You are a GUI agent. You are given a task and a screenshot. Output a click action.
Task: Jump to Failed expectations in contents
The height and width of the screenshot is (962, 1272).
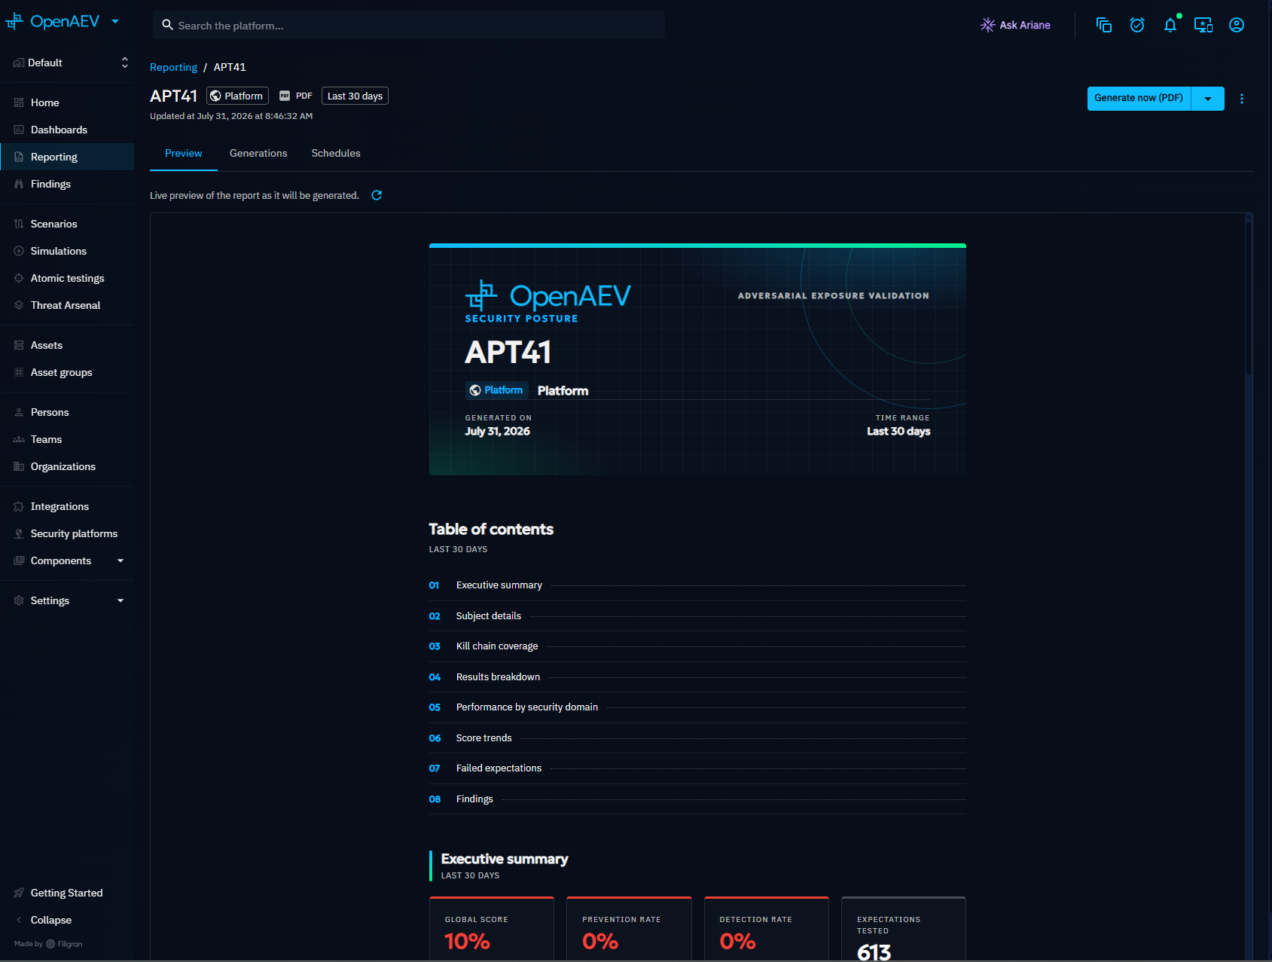pos(697,768)
